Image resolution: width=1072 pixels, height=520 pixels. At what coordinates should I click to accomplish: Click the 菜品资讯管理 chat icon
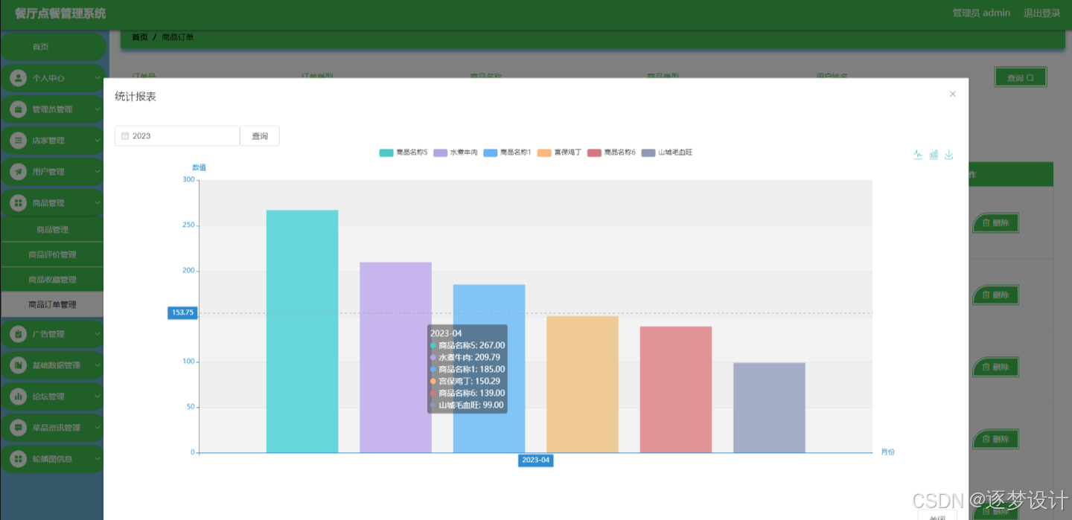(x=19, y=428)
